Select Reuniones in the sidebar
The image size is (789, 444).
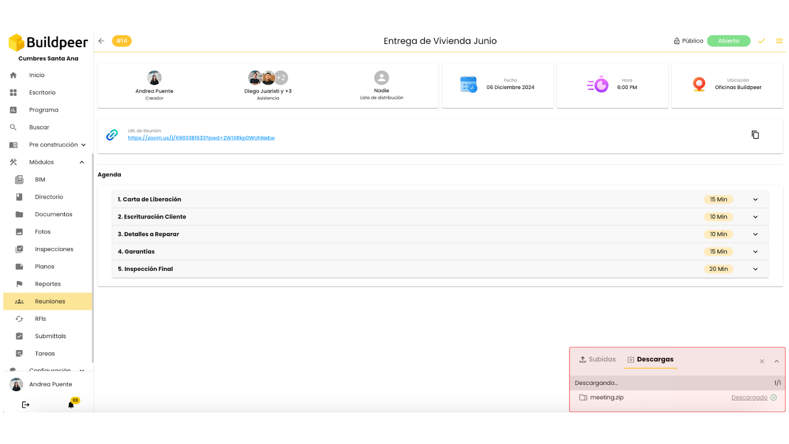click(48, 301)
